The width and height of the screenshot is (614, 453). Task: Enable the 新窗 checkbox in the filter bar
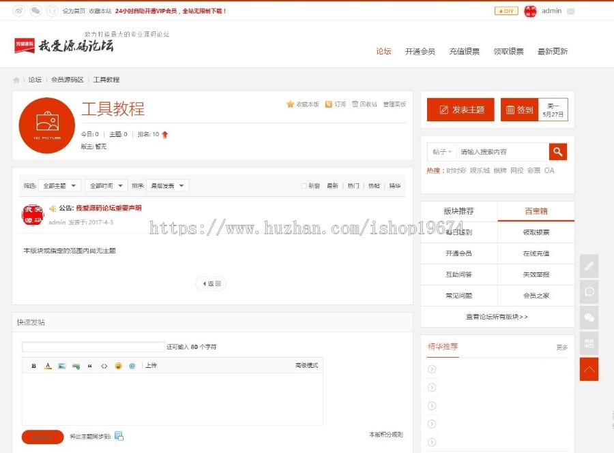tap(304, 185)
